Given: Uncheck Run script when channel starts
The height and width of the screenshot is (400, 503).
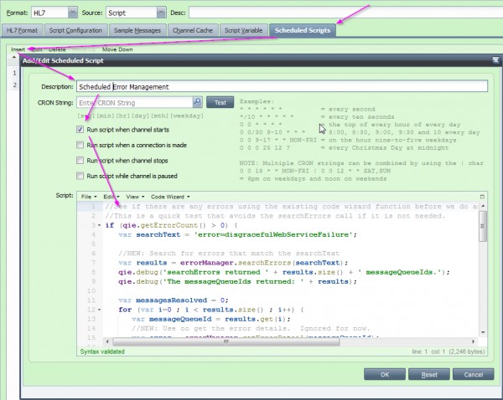Looking at the screenshot, I should pos(80,130).
